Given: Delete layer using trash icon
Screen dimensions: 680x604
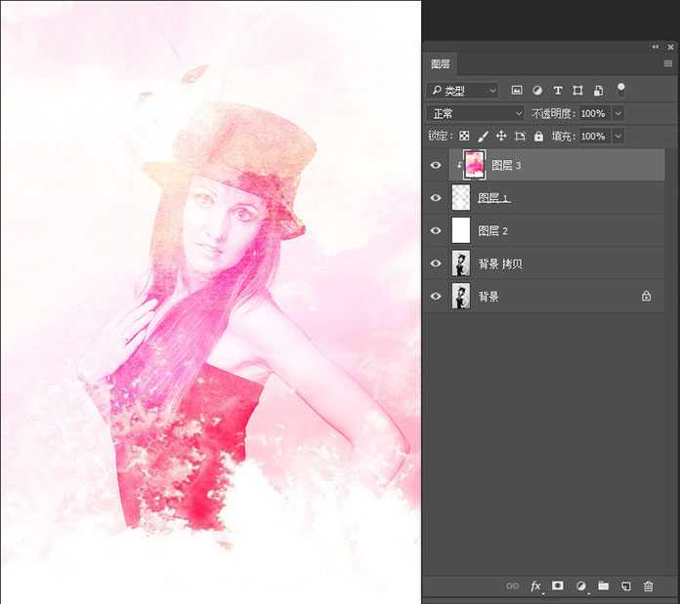Looking at the screenshot, I should point(648,586).
